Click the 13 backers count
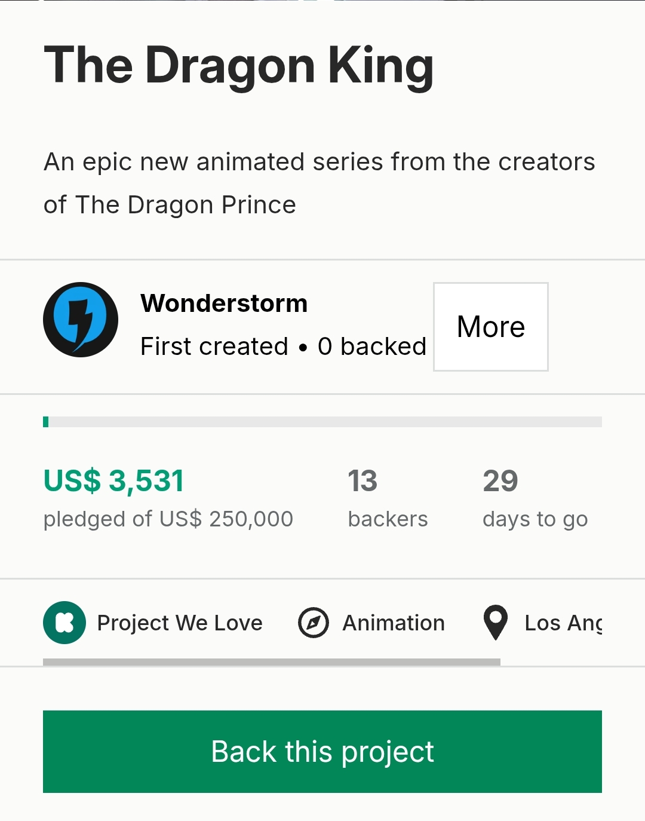Image resolution: width=645 pixels, height=821 pixels. 363,481
